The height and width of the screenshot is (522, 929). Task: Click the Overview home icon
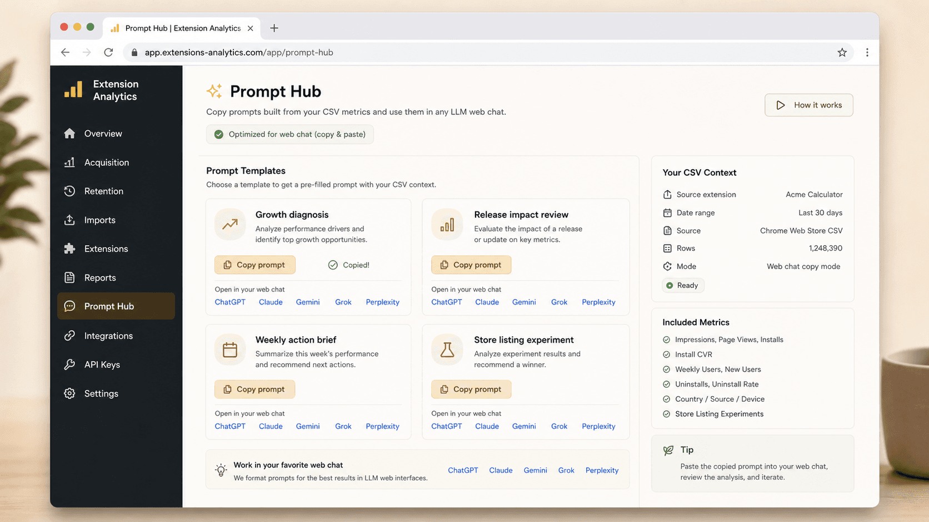pos(69,133)
